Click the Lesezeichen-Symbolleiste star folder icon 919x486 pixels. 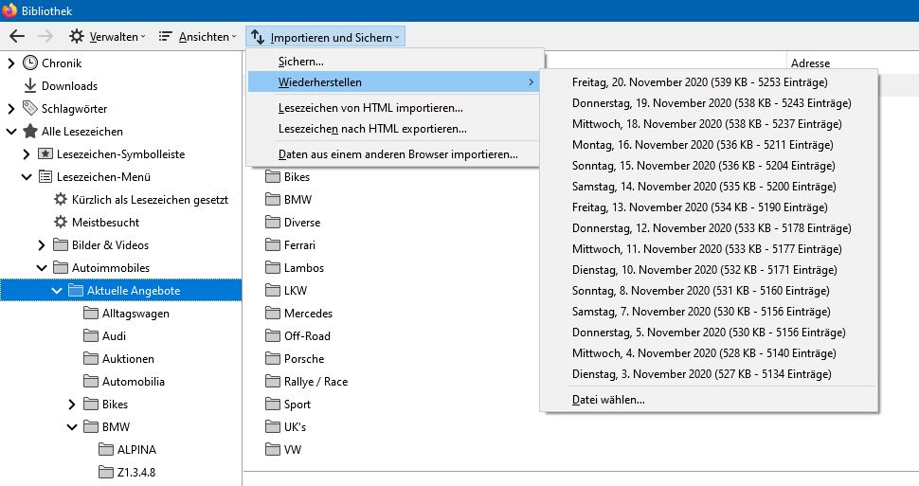[45, 154]
